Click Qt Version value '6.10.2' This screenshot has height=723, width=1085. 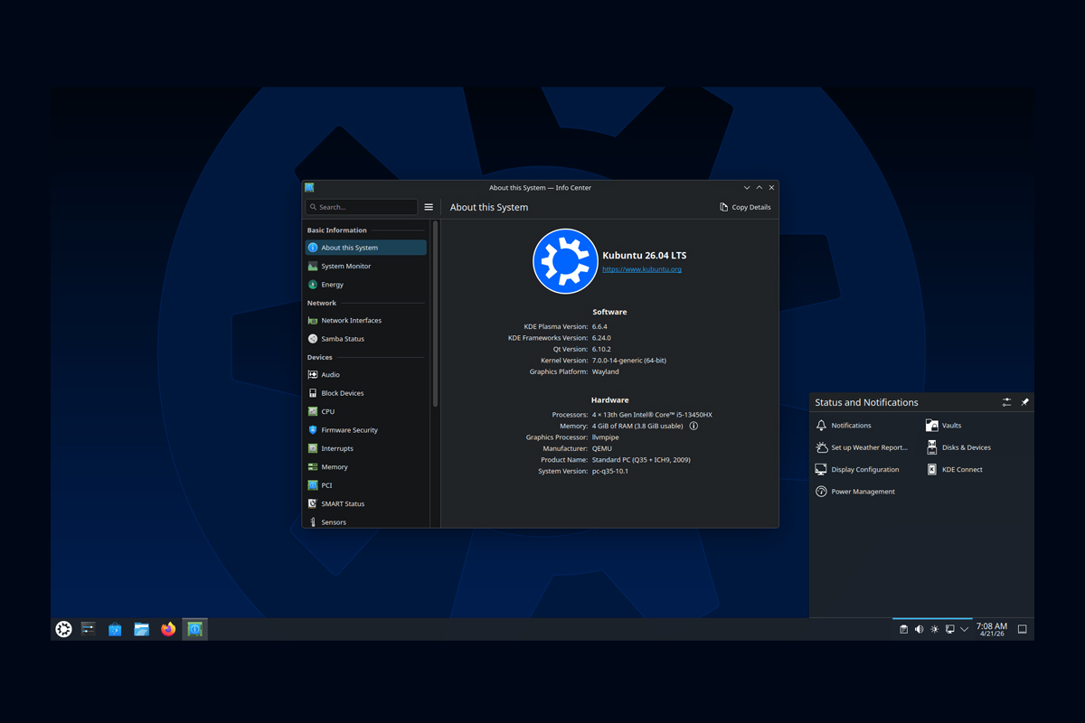pyautogui.click(x=601, y=349)
